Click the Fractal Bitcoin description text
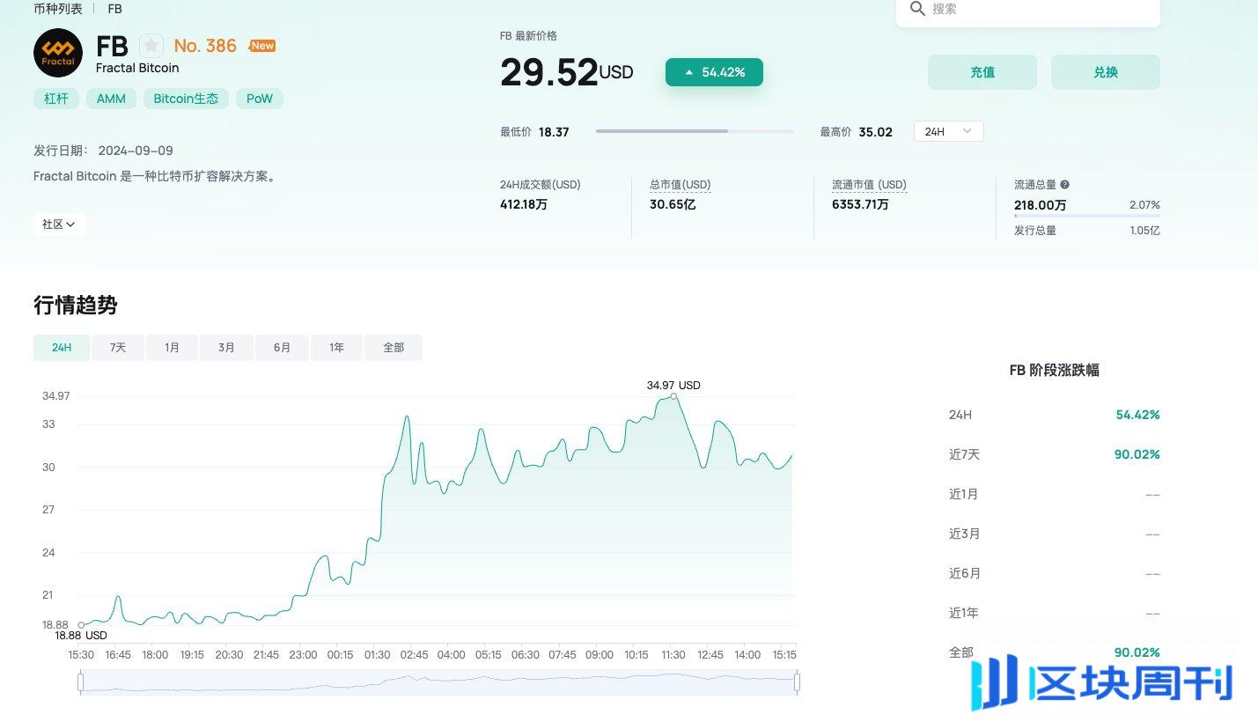The height and width of the screenshot is (722, 1258). 156,176
